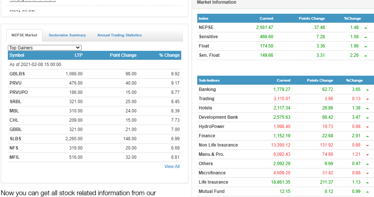Click the up arrow beside Sensitive index
Viewport: 374px width, 197px height.
click(x=366, y=37)
